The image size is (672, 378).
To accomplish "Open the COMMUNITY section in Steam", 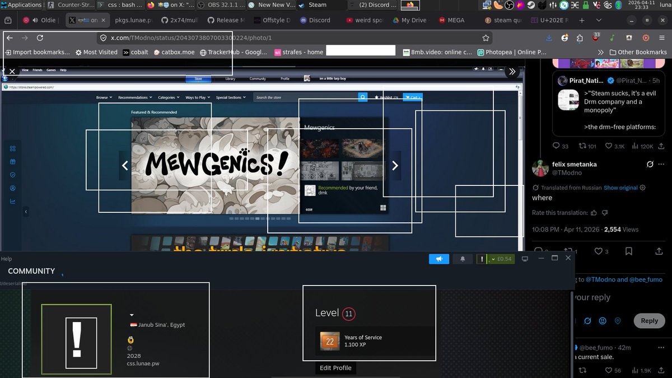I will tap(31, 271).
